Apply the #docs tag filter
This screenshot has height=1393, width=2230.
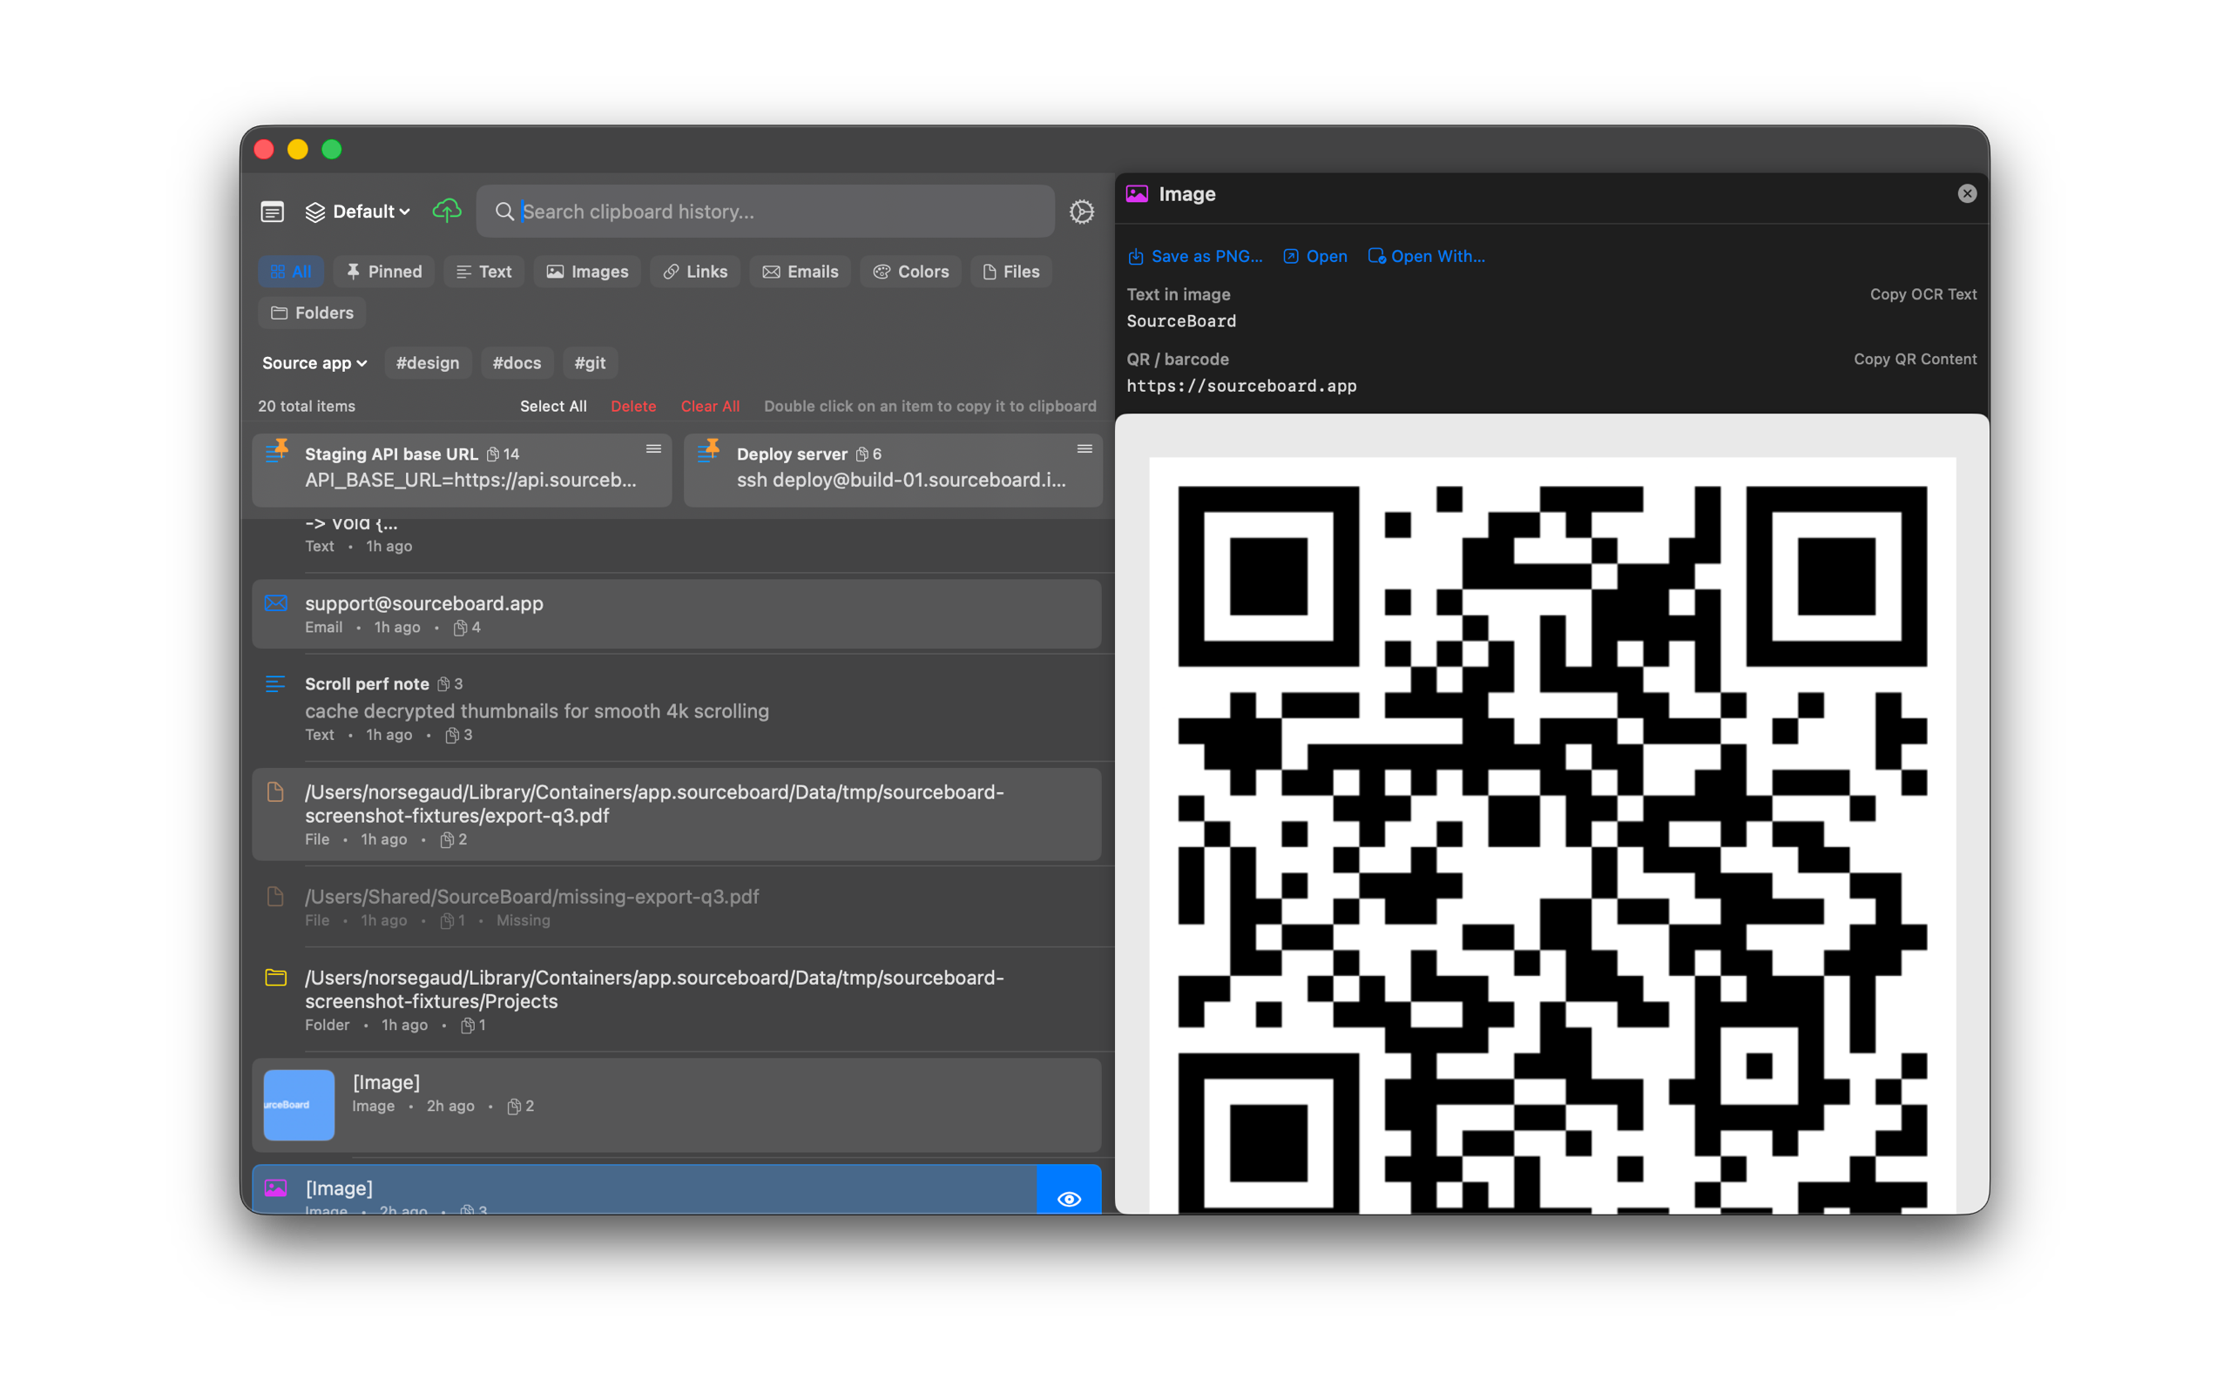coord(517,363)
